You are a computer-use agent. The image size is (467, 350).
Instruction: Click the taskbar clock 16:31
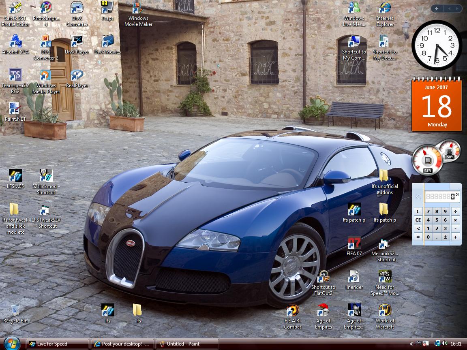[456, 344]
